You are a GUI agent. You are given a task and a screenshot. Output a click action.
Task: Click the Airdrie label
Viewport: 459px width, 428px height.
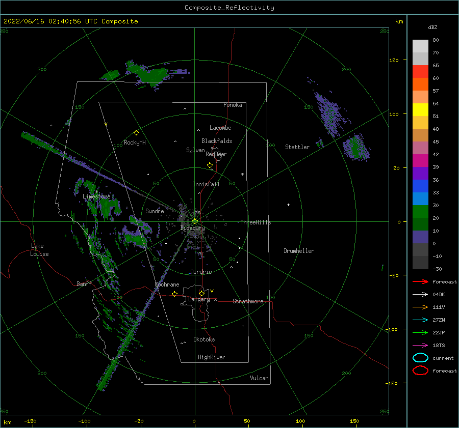[x=201, y=272]
